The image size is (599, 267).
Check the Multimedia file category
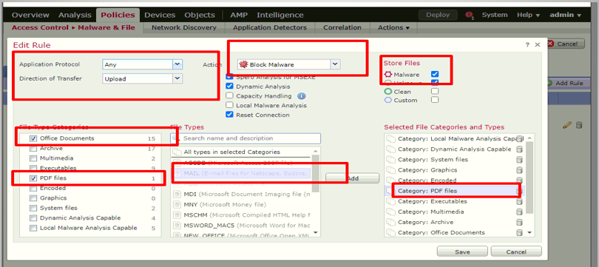coord(33,158)
